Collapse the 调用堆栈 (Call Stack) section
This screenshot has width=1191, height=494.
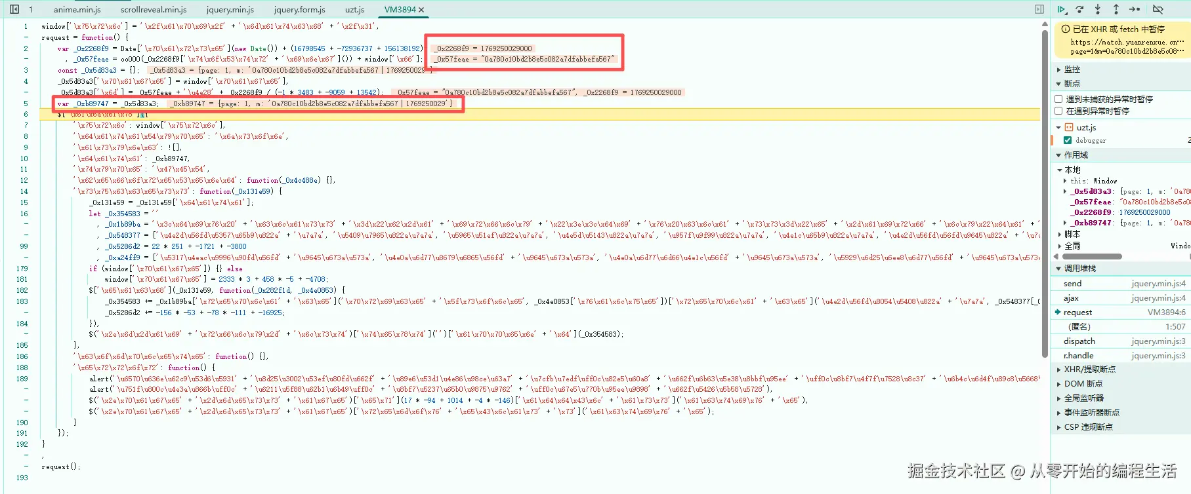click(1058, 269)
